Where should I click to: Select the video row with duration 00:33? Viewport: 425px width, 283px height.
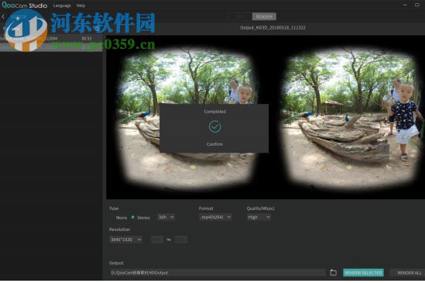(x=51, y=39)
